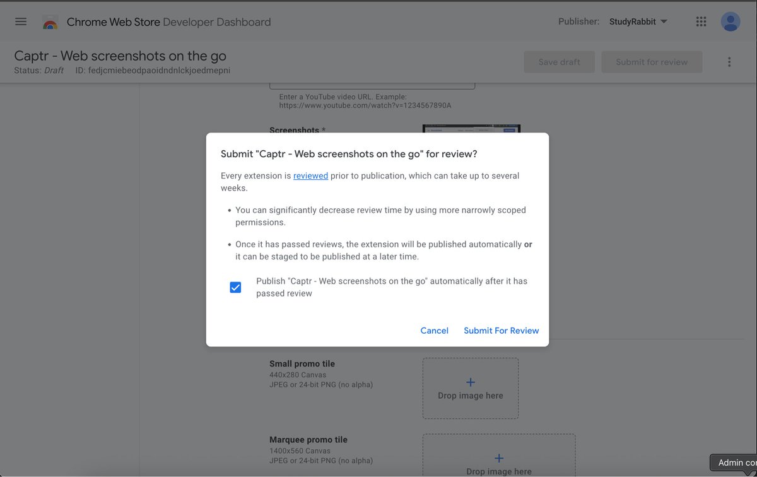
Task: Click the screenshot thumbnail behind the dialog
Action: coord(471,129)
